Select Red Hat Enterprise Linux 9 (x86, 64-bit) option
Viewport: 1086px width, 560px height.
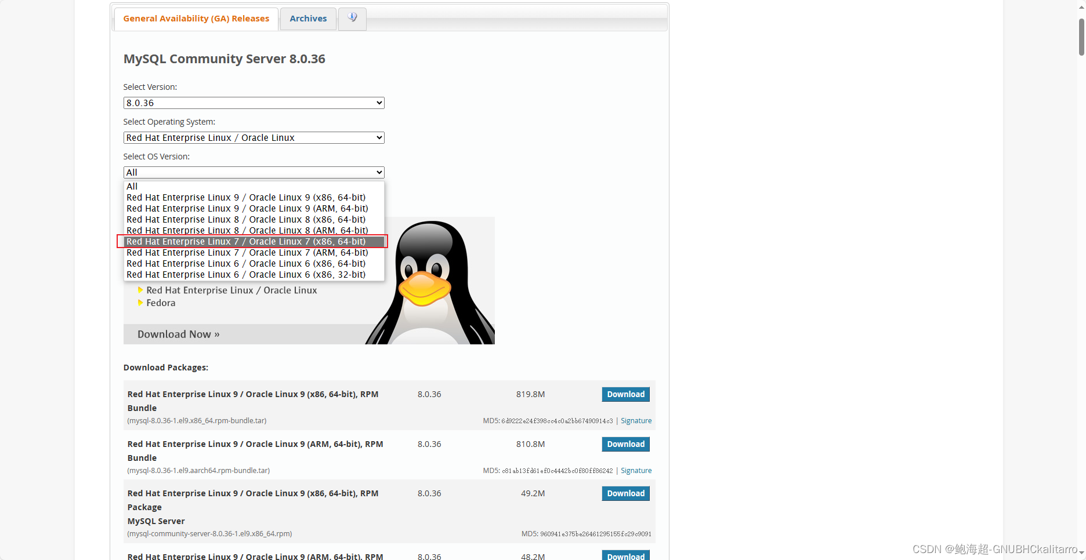point(254,198)
